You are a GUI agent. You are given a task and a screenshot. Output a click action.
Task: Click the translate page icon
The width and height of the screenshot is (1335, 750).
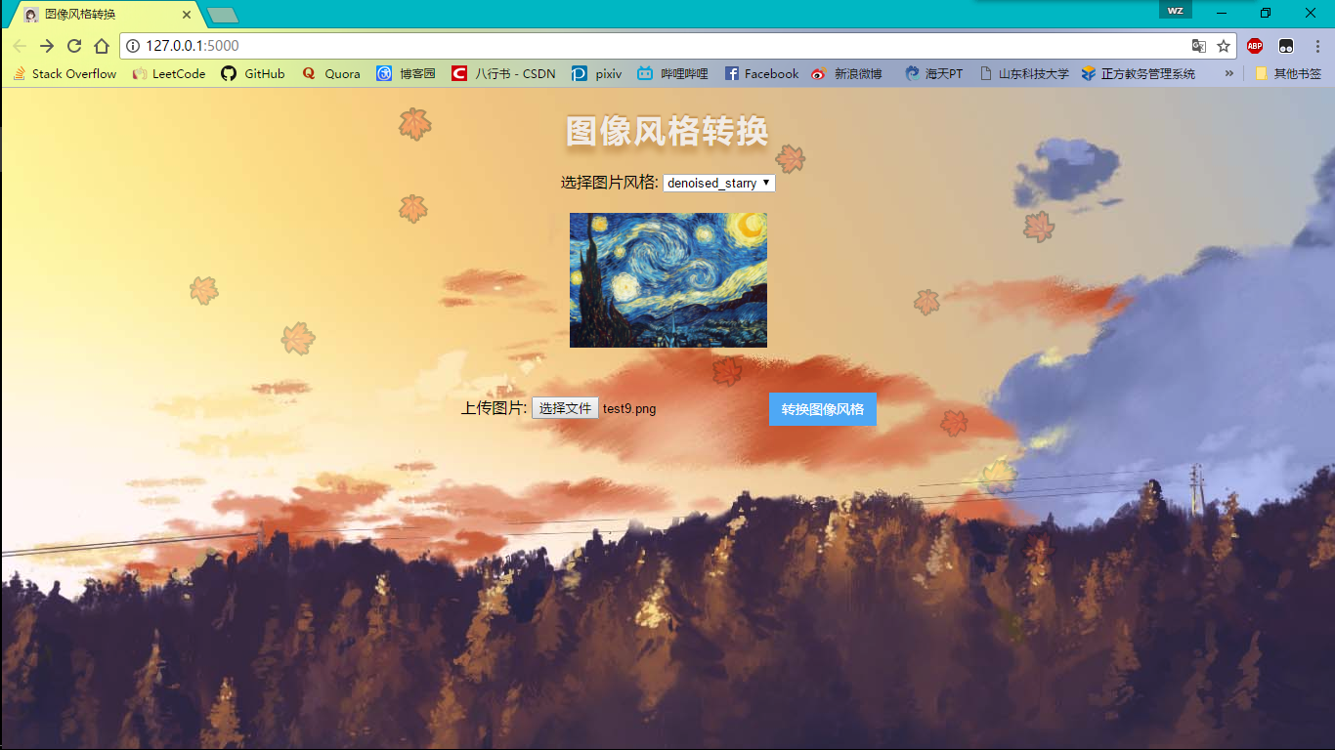pos(1198,46)
